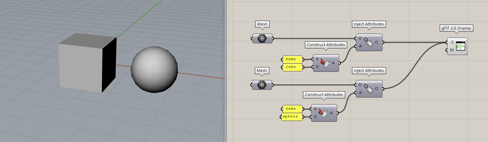Image resolution: width=488 pixels, height=142 pixels.
Task: Select the upper Mesh parameter hexagon icon
Action: (262, 38)
